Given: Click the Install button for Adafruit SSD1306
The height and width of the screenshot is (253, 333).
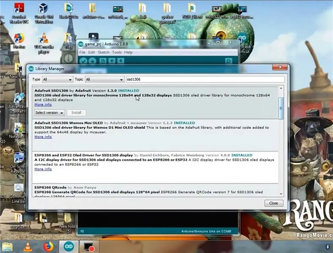Looking at the screenshot, I should [x=76, y=113].
